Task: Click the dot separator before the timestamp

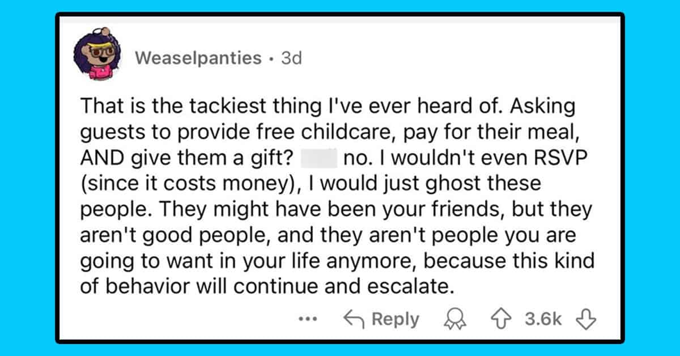Action: click(271, 58)
